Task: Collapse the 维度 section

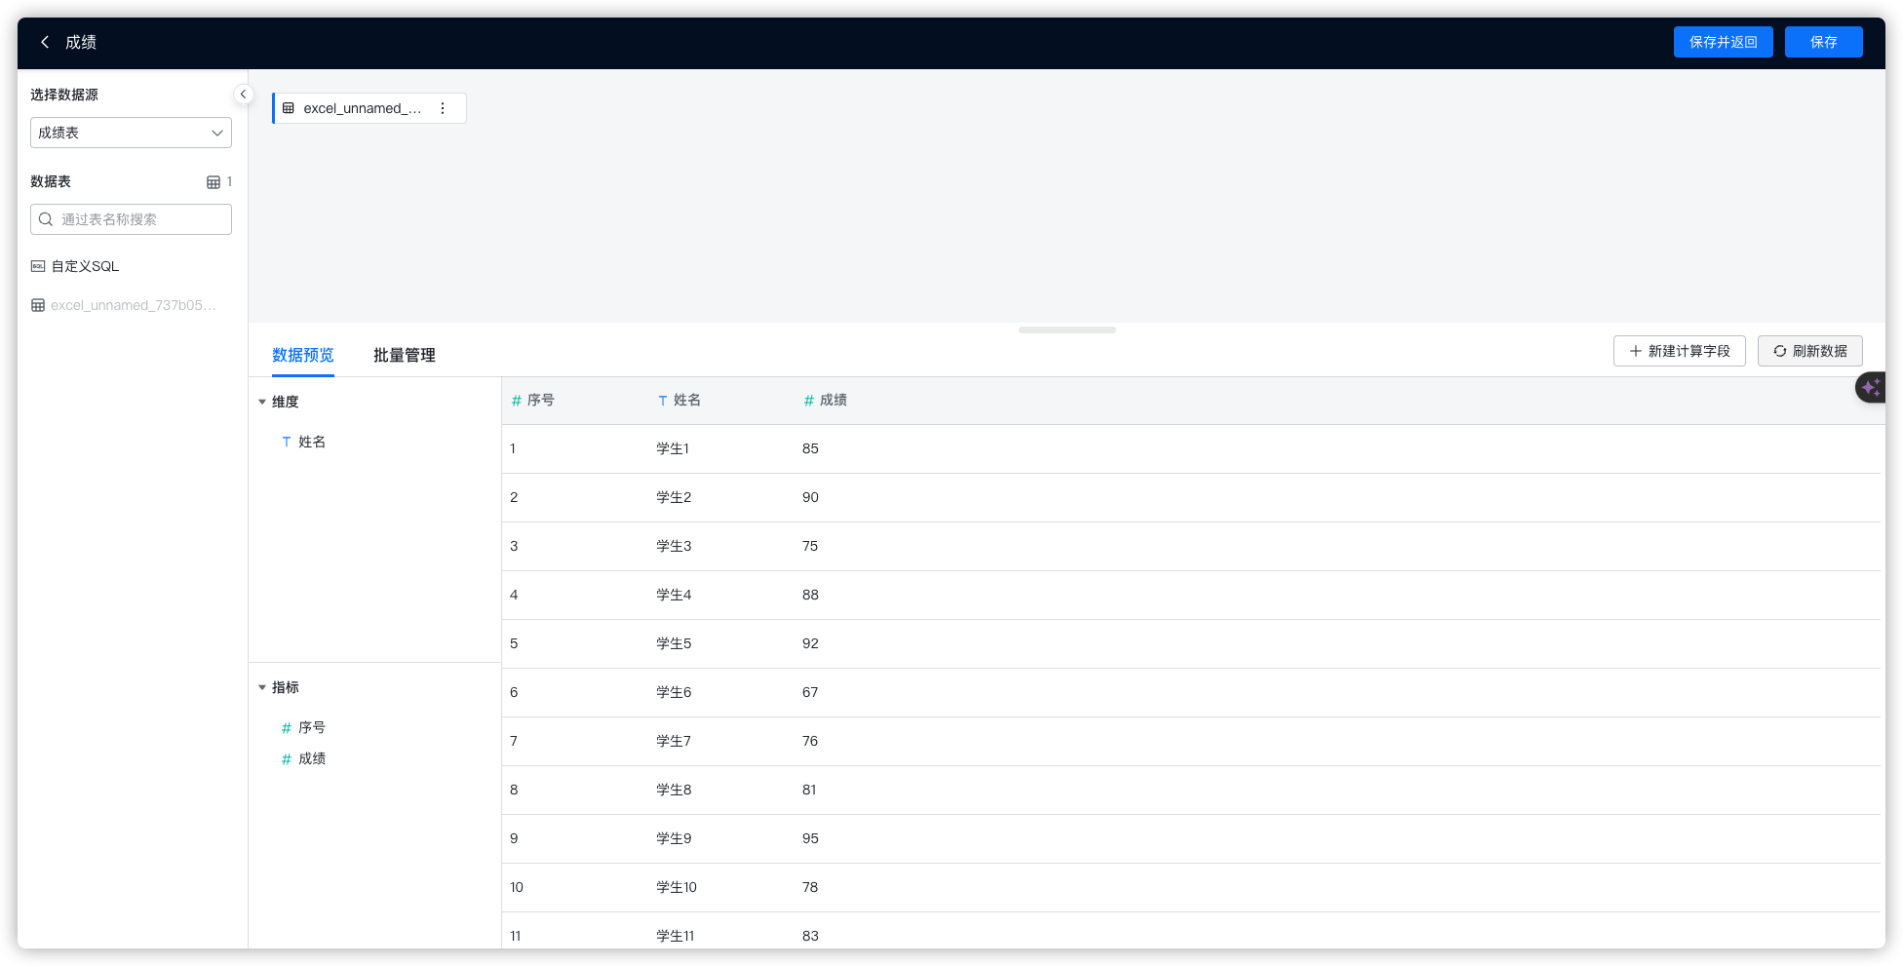Action: pyautogui.click(x=262, y=402)
